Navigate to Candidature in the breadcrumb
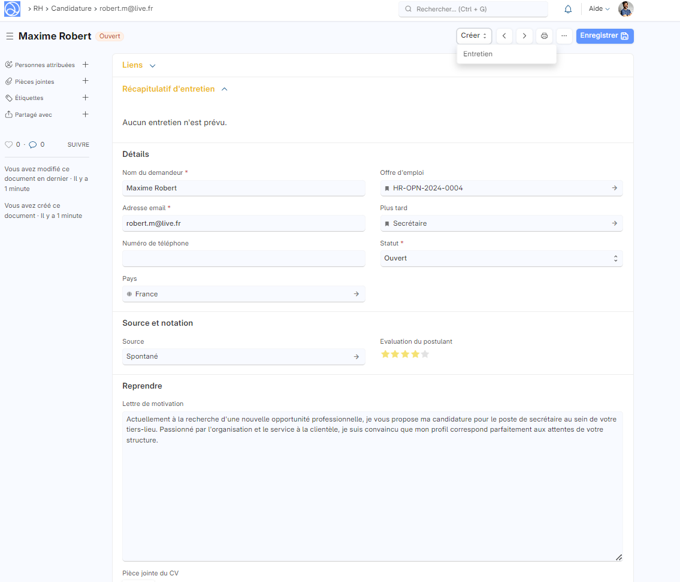This screenshot has width=680, height=582. (x=71, y=9)
